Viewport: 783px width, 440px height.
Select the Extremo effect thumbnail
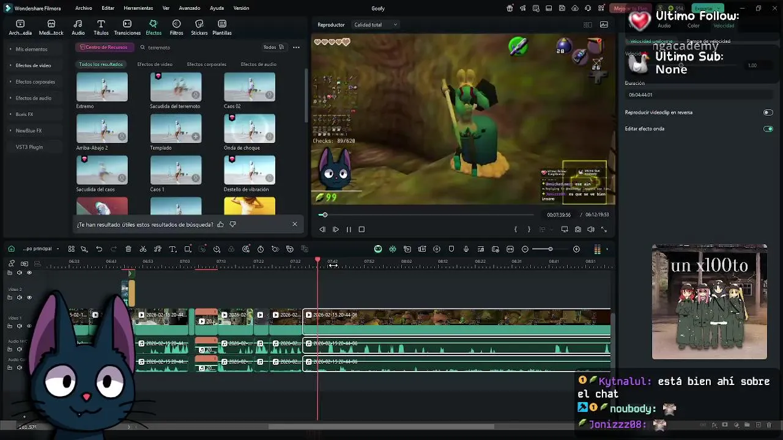pos(102,87)
